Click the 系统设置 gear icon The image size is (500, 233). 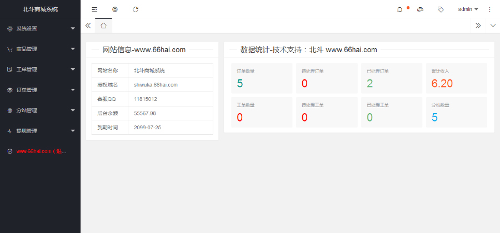click(10, 29)
